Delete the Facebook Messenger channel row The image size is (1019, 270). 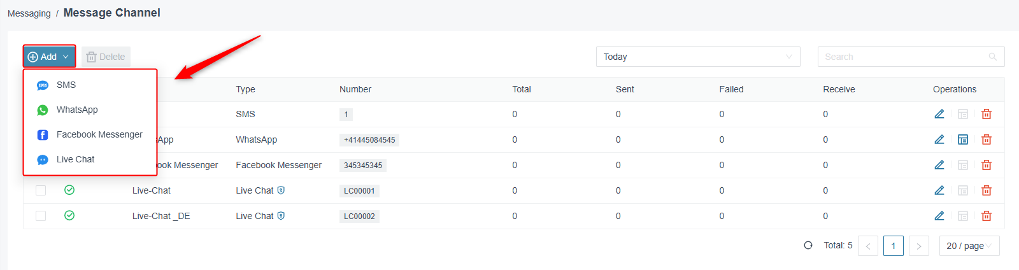(987, 165)
